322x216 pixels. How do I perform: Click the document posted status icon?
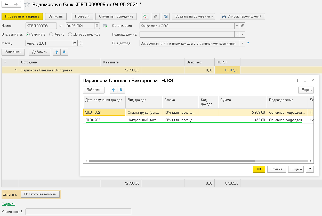pyautogui.click(x=105, y=26)
